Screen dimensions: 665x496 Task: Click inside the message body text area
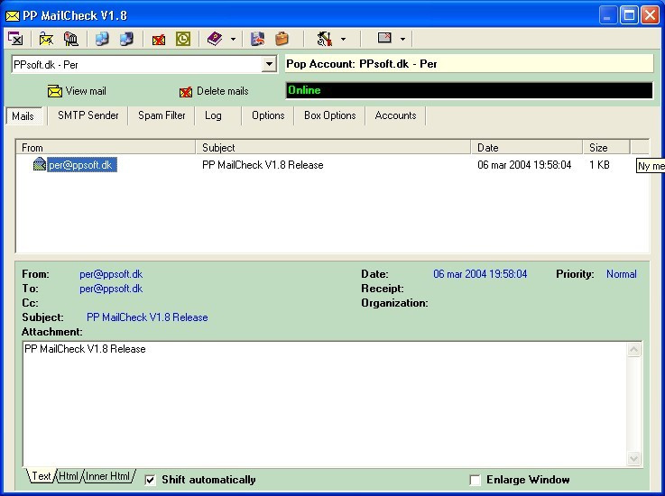(325, 404)
